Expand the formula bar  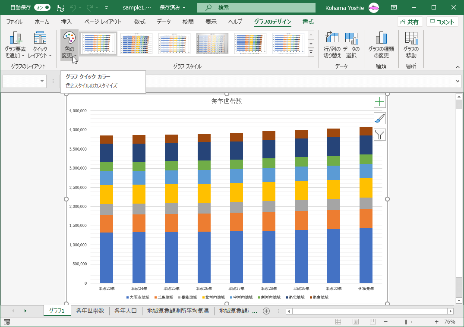(458, 81)
